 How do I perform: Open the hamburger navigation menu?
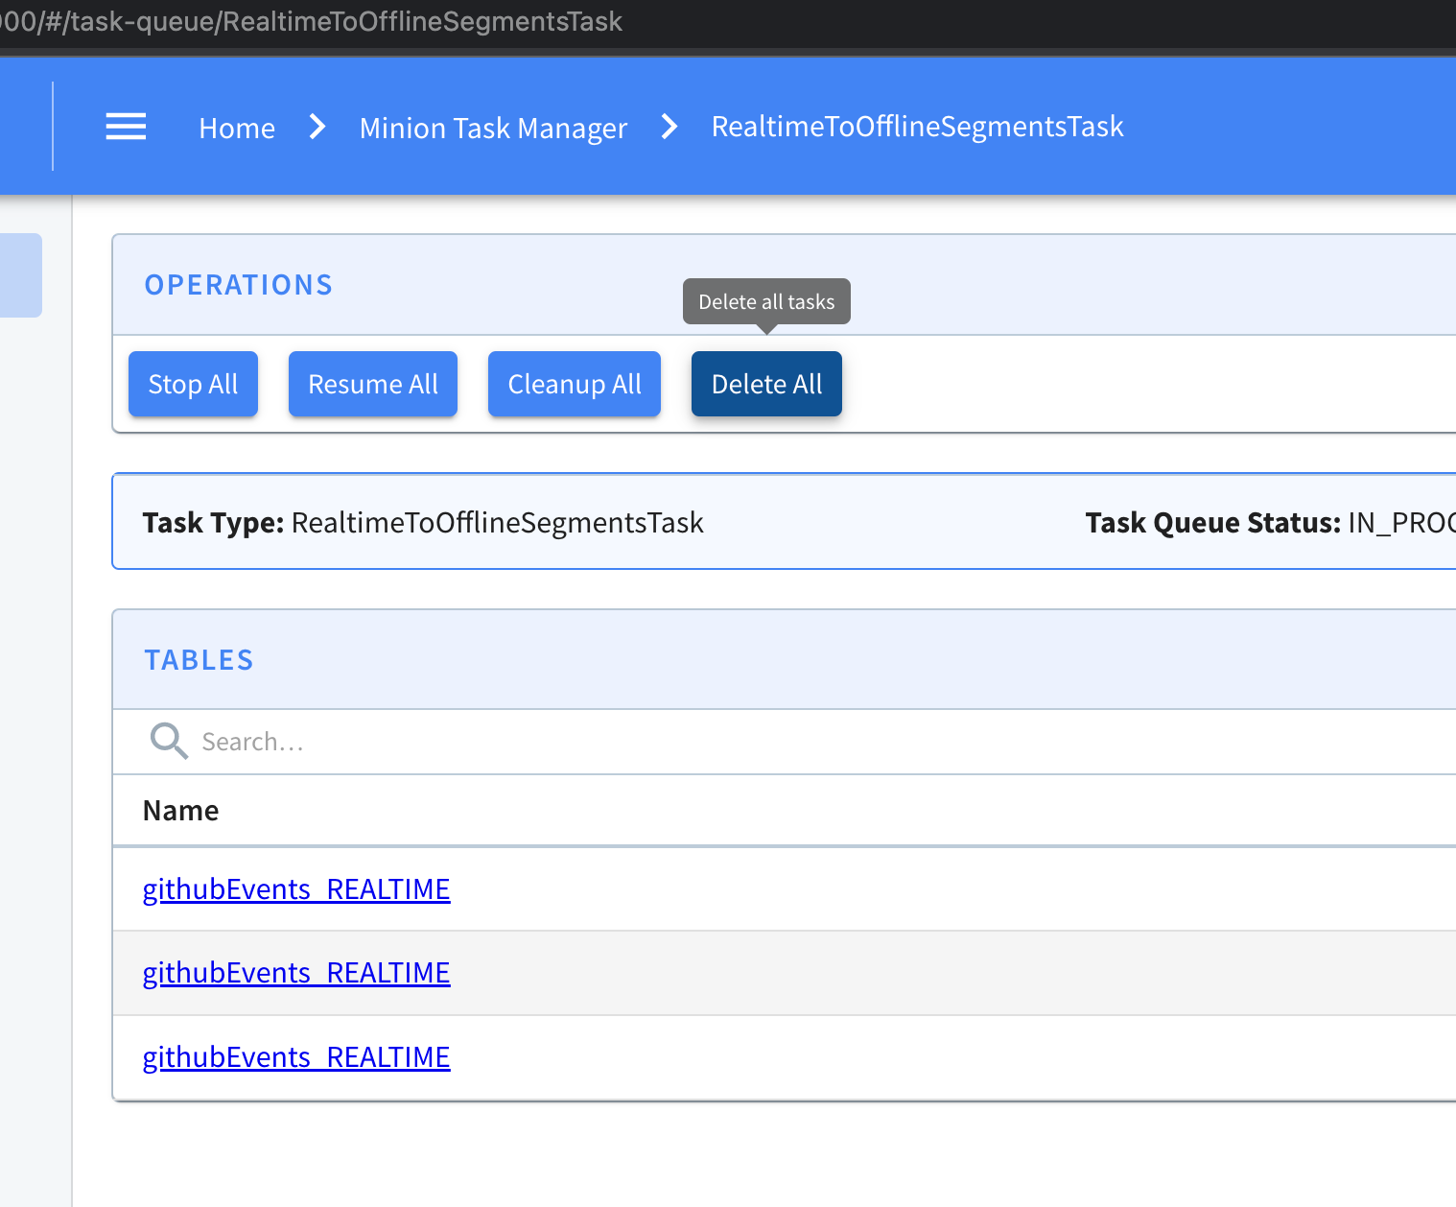pyautogui.click(x=126, y=127)
